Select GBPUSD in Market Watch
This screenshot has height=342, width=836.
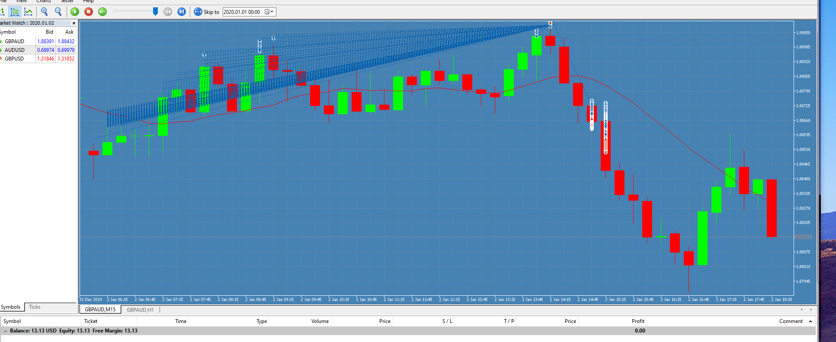(14, 59)
